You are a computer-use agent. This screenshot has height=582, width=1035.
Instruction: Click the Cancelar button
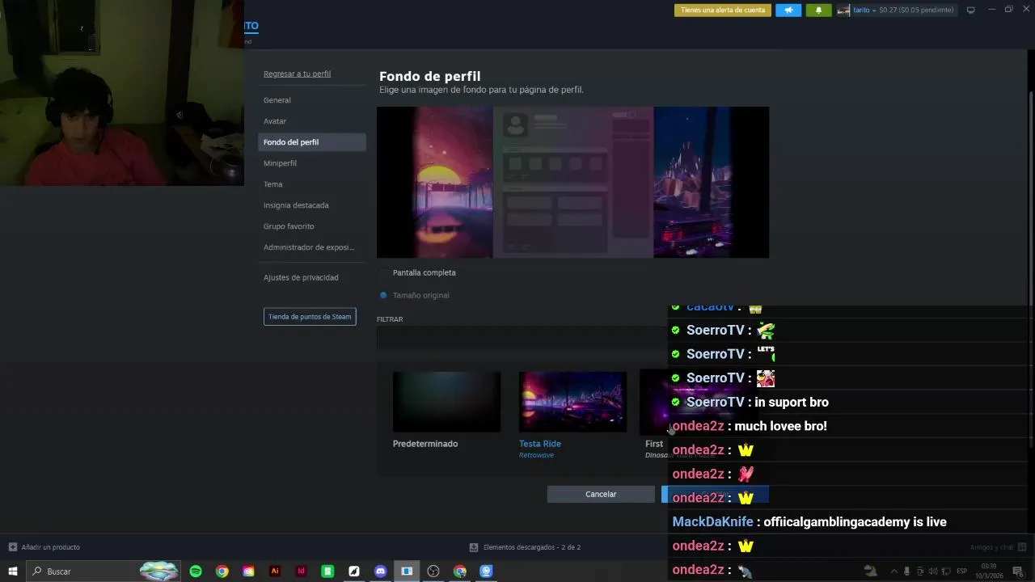click(x=601, y=494)
